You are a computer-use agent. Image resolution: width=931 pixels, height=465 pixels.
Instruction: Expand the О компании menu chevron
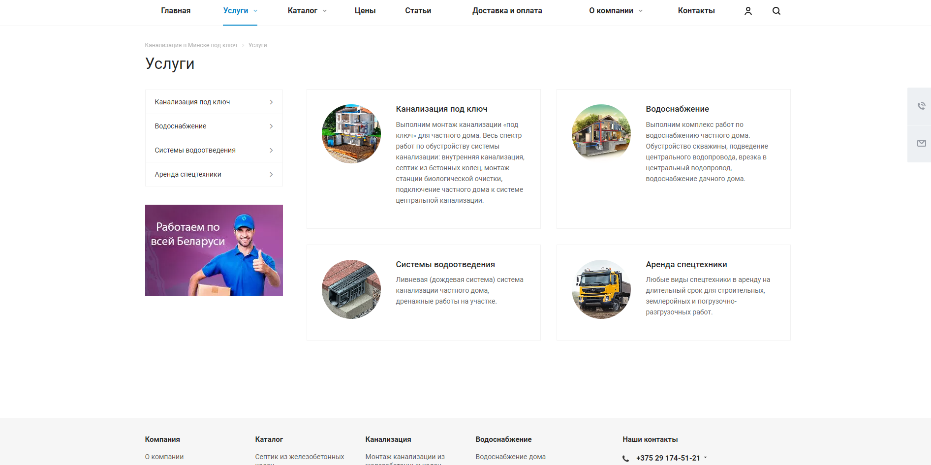[640, 11]
